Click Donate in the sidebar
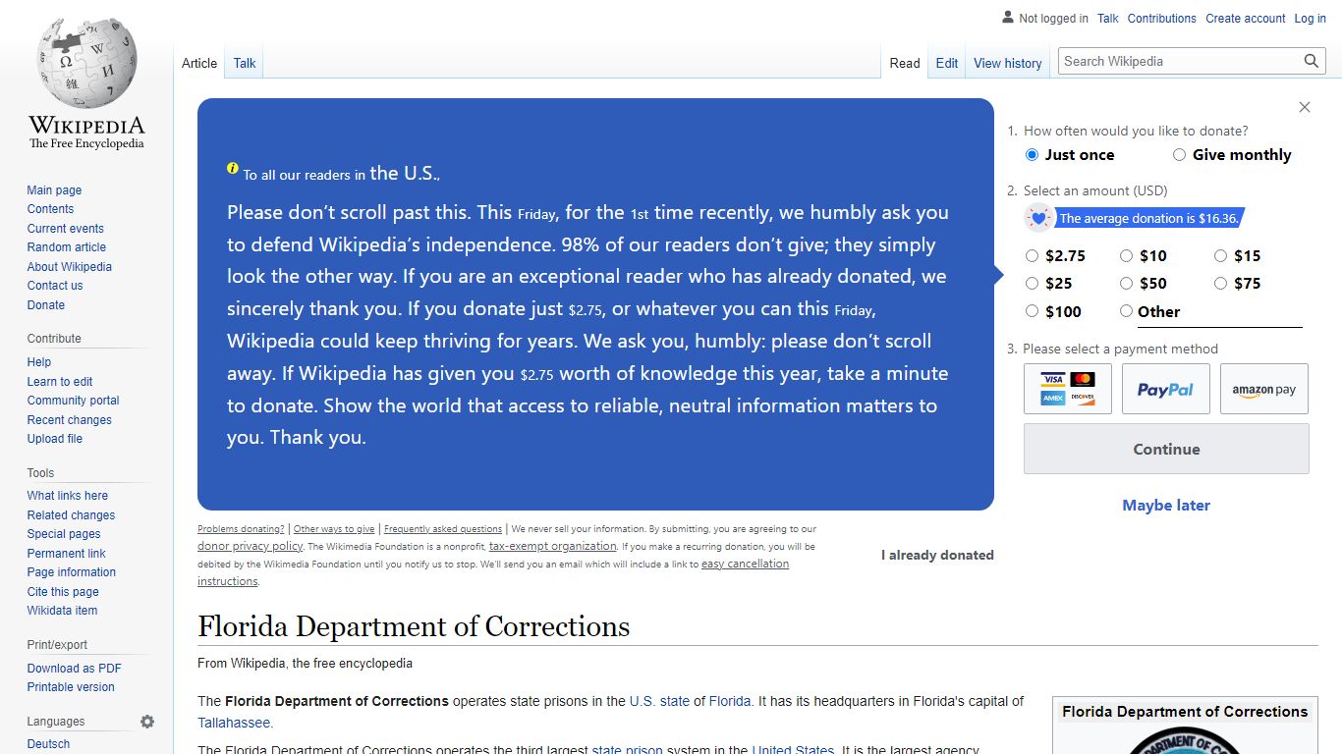Screen dimensions: 1342x754 point(46,305)
